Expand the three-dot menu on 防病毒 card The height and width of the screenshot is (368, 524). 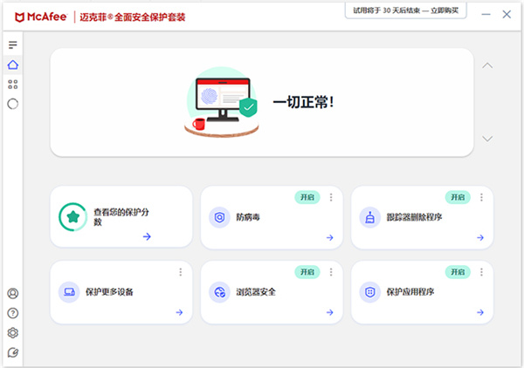point(331,197)
